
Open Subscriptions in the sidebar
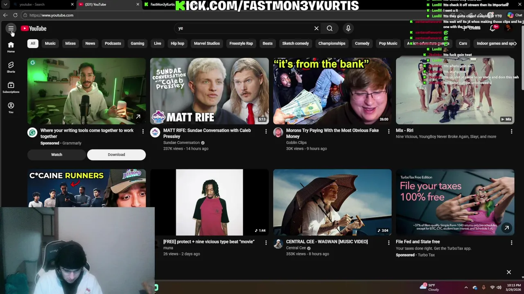tap(11, 87)
